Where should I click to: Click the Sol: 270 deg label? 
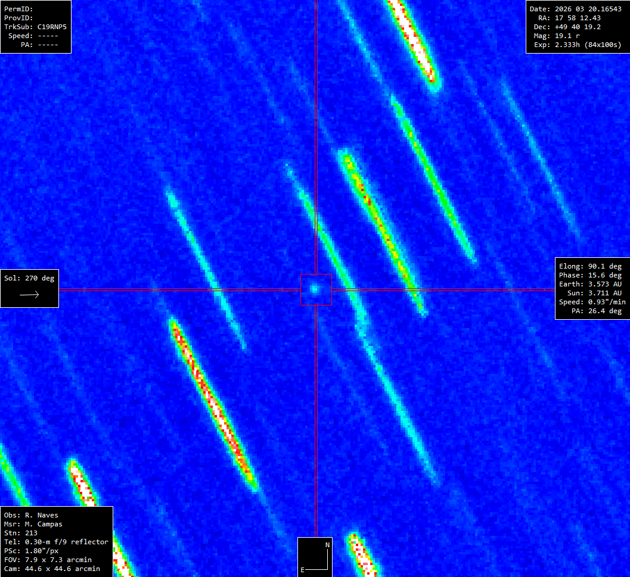pyautogui.click(x=29, y=278)
